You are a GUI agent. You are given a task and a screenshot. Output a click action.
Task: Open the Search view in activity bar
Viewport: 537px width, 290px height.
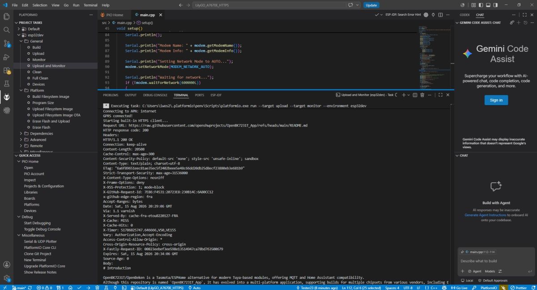[7, 30]
